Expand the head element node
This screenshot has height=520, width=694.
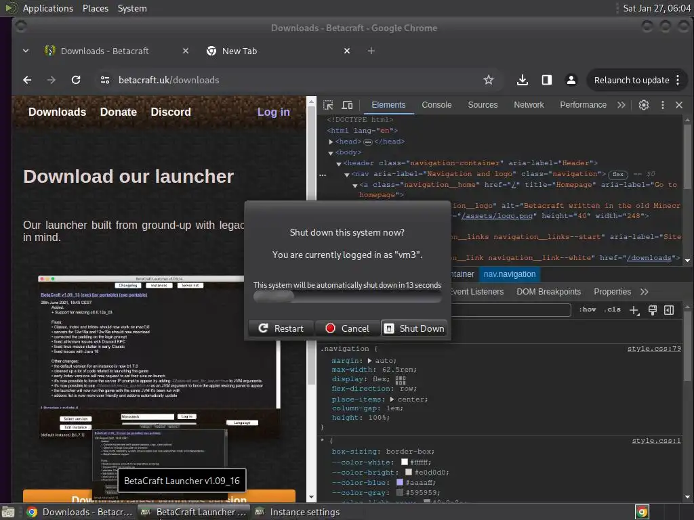click(331, 142)
